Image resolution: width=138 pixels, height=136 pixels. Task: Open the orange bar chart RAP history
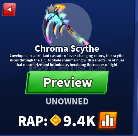(x=107, y=120)
